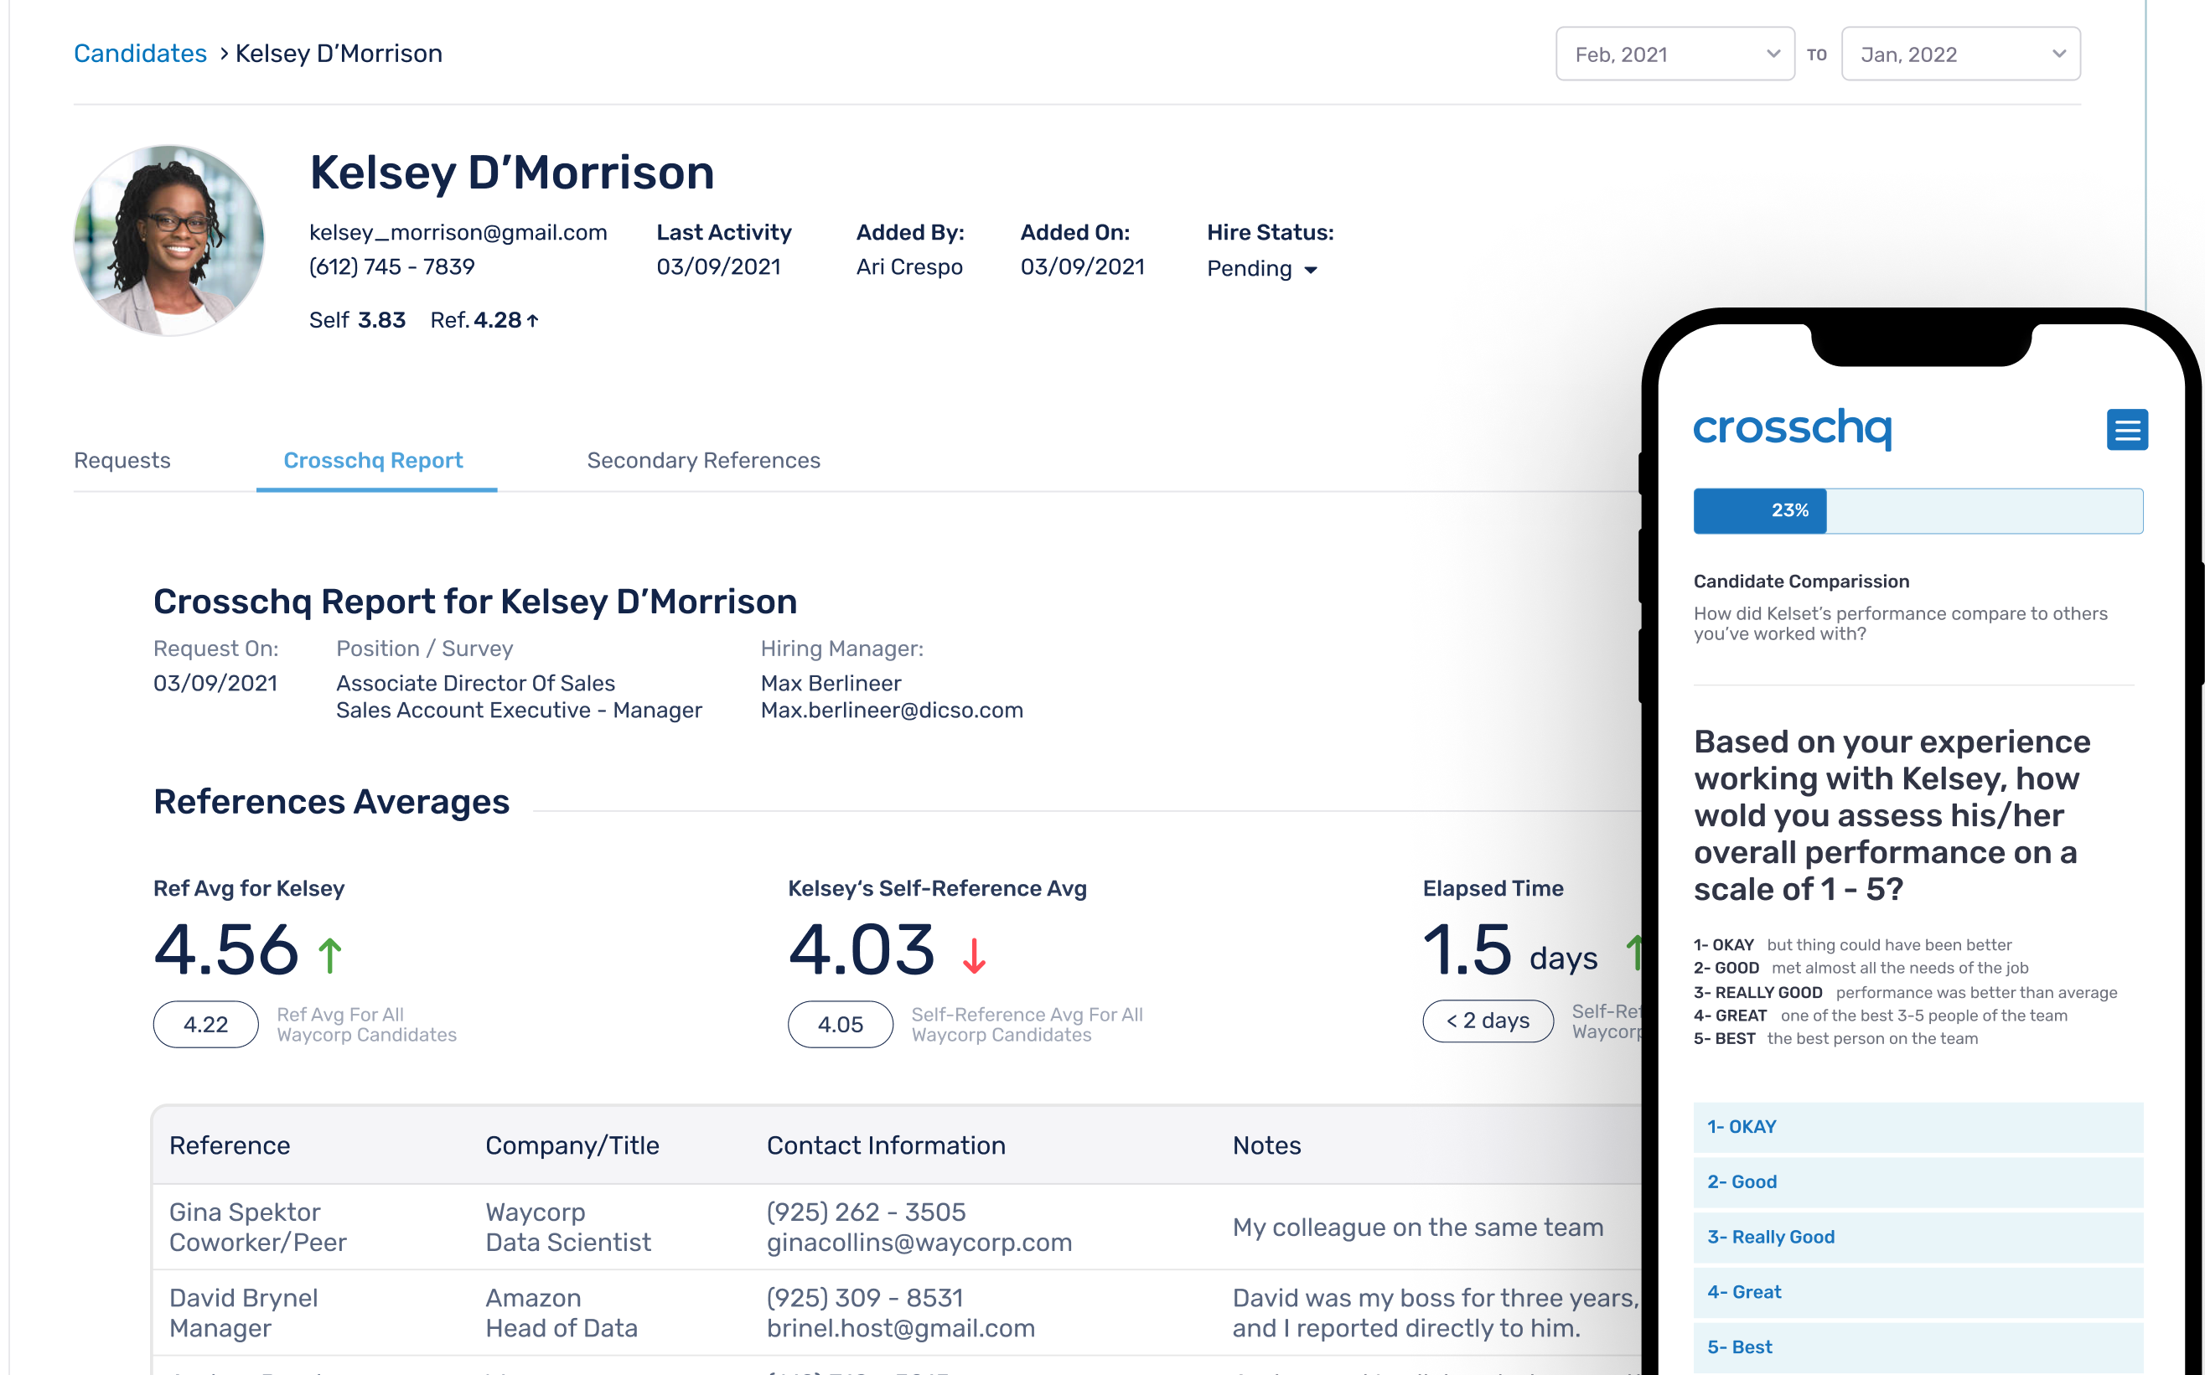
Task: Go back to Candidates via breadcrumb
Action: click(x=140, y=54)
